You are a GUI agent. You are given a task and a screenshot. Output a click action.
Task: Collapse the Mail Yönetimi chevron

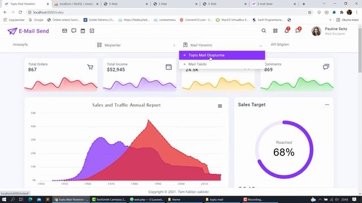(x=261, y=46)
